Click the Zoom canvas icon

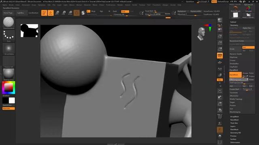pos(220,36)
